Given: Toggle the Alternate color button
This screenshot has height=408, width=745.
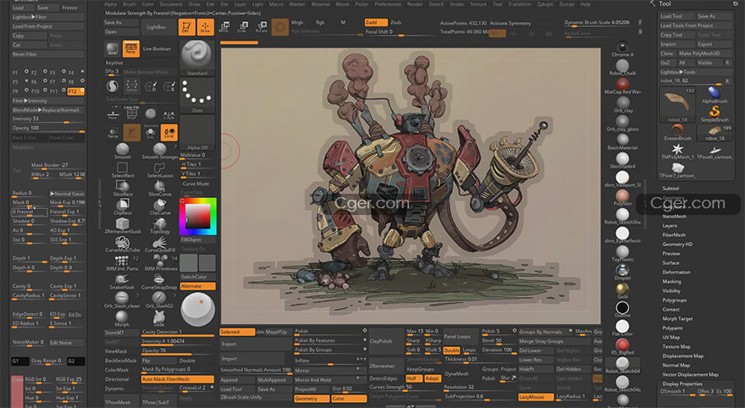Looking at the screenshot, I should [197, 286].
